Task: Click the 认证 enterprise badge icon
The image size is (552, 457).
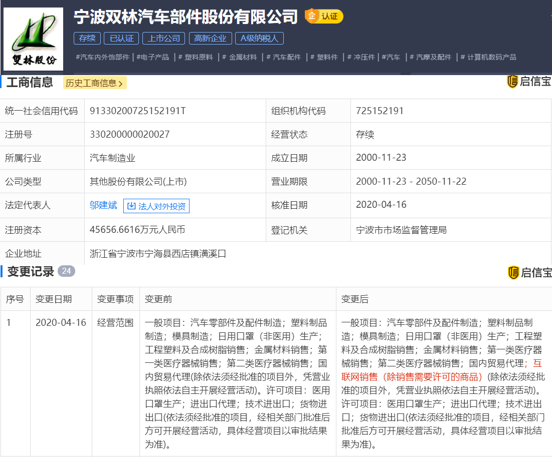Action: coord(323,16)
